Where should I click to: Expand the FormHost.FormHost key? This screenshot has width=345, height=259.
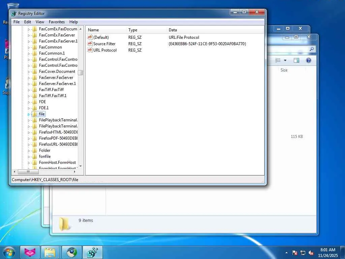tap(29, 163)
